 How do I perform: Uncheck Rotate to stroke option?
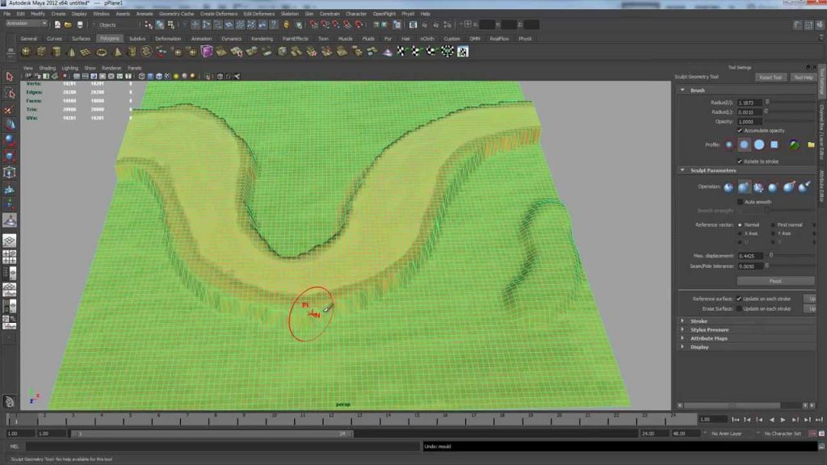[740, 161]
